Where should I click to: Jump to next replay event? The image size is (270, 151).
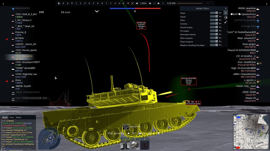click(x=163, y=3)
